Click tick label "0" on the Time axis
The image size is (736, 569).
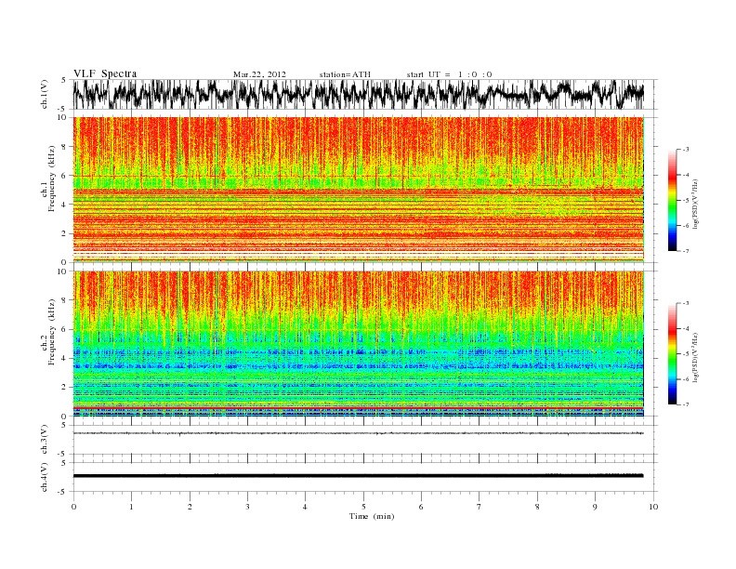pyautogui.click(x=73, y=507)
